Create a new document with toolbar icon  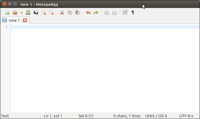tap(7, 12)
